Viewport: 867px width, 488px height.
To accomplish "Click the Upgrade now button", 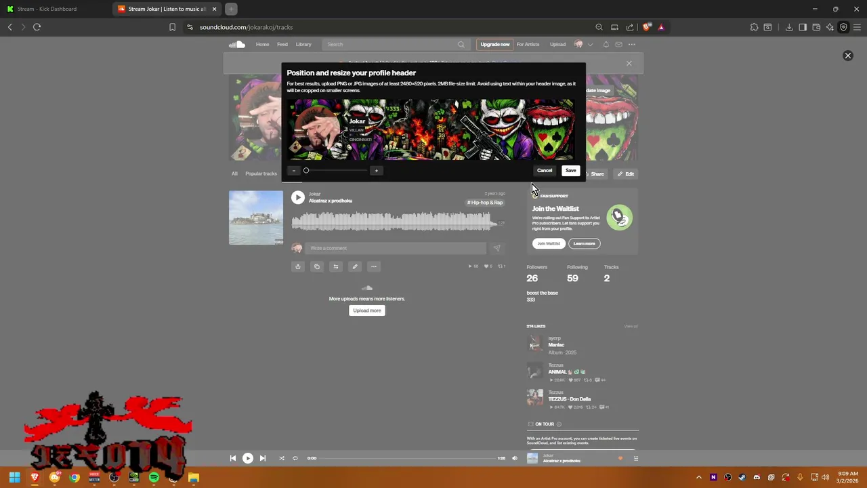I will pos(494,45).
